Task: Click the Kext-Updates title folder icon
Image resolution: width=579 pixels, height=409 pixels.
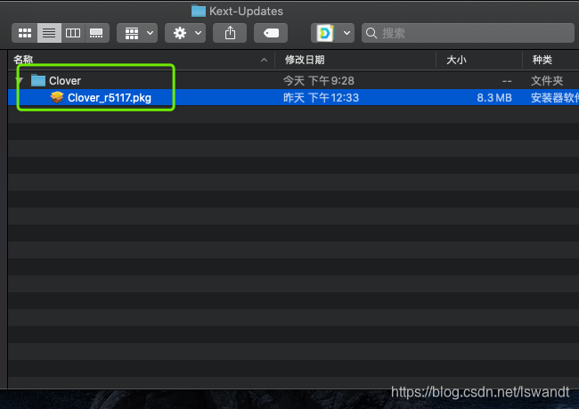Action: 199,11
